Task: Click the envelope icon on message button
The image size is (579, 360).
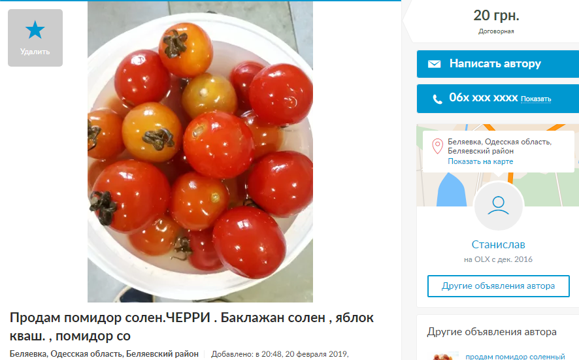Action: (x=434, y=64)
